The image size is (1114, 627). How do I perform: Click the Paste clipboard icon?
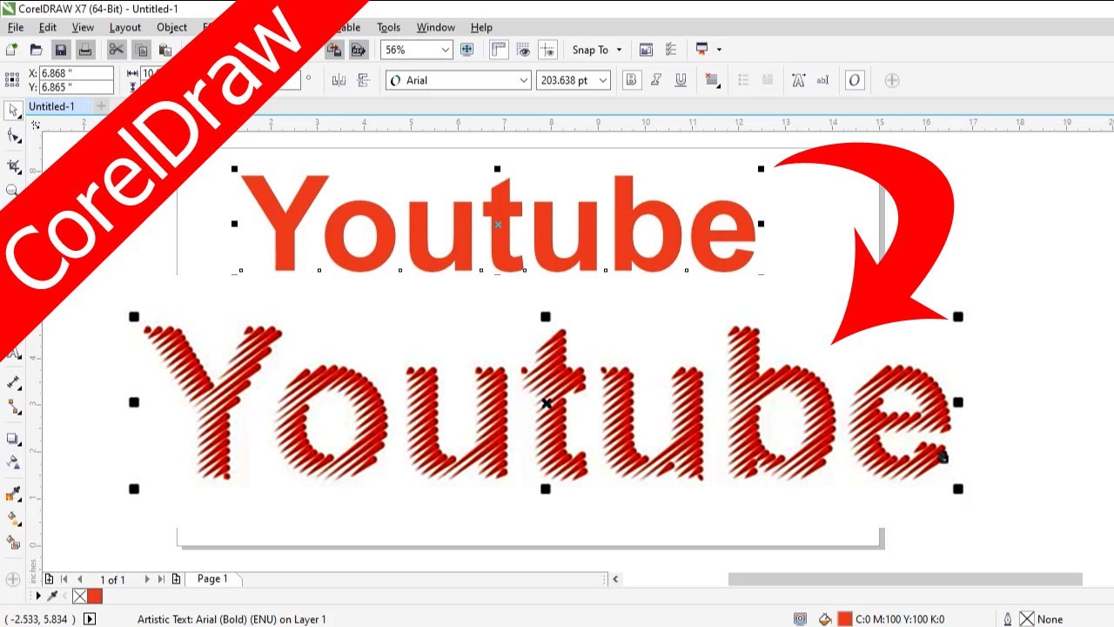pos(164,50)
